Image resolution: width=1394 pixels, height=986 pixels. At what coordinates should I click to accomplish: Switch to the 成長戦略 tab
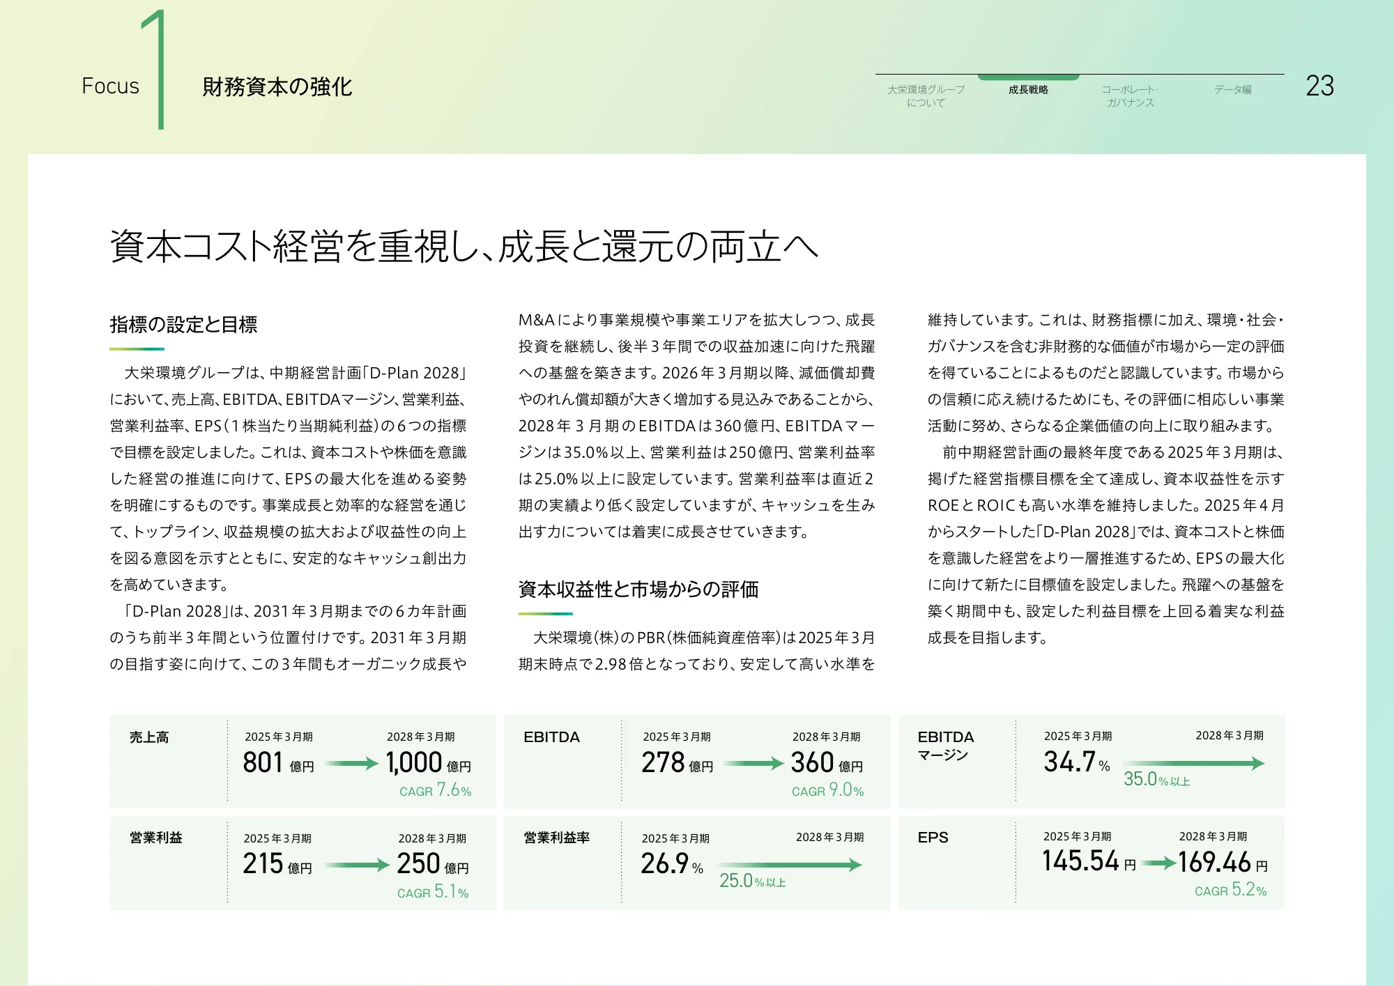tap(1027, 90)
